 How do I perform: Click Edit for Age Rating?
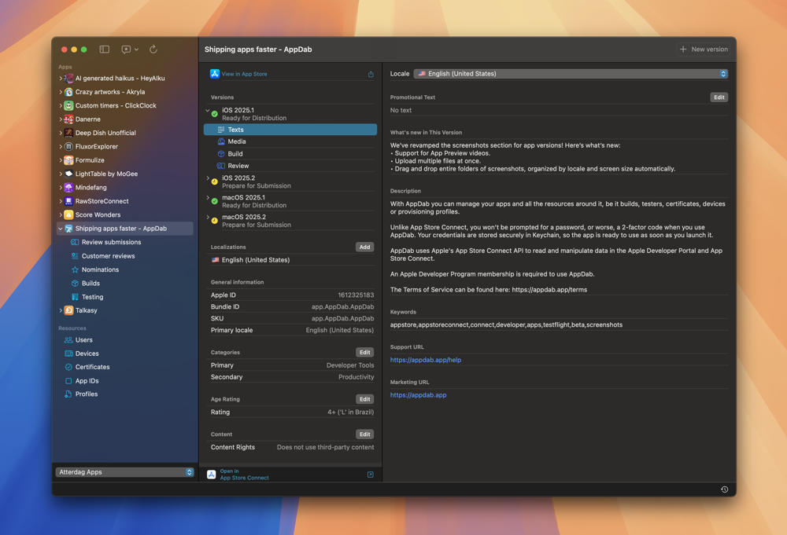pyautogui.click(x=364, y=399)
